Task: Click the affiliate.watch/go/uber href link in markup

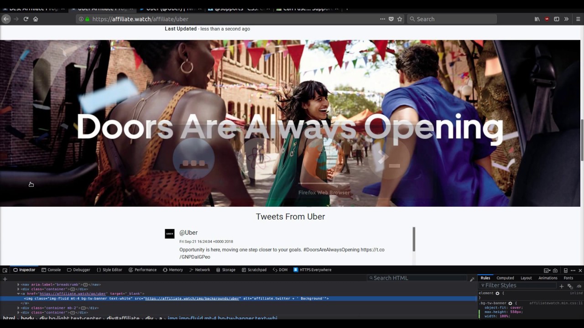Action: click(x=73, y=294)
